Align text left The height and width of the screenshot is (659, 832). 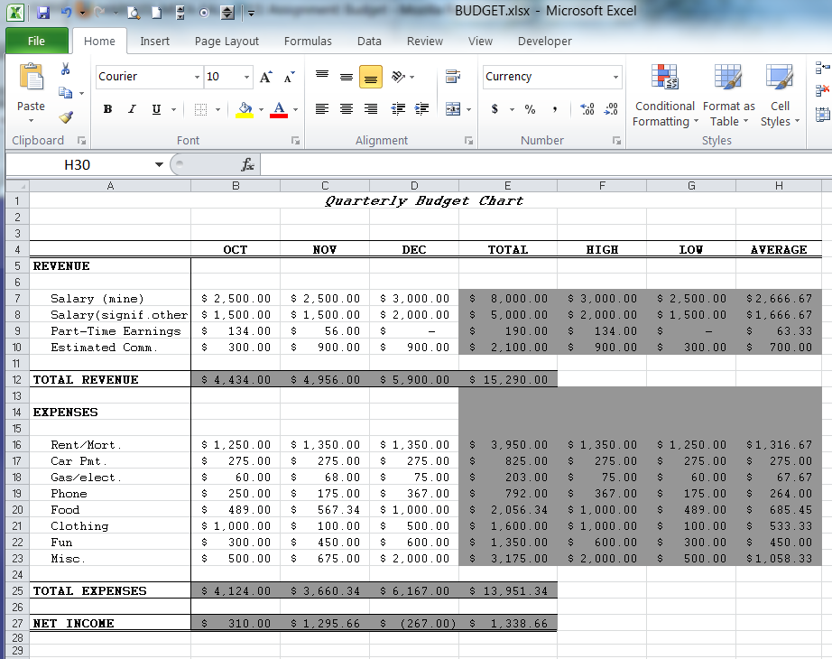[x=322, y=109]
